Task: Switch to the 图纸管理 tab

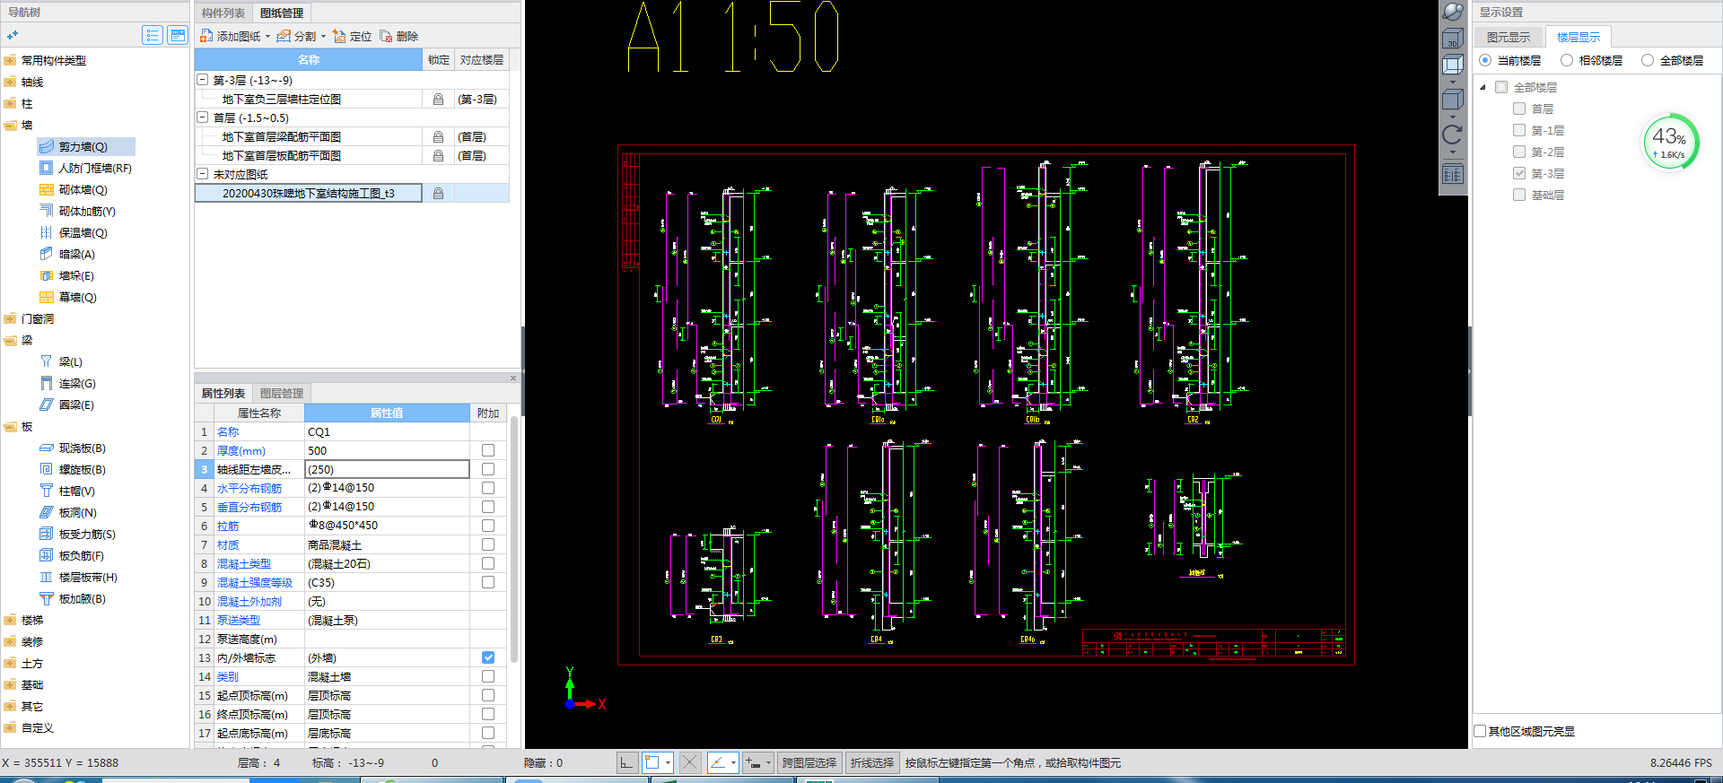Action: point(282,13)
